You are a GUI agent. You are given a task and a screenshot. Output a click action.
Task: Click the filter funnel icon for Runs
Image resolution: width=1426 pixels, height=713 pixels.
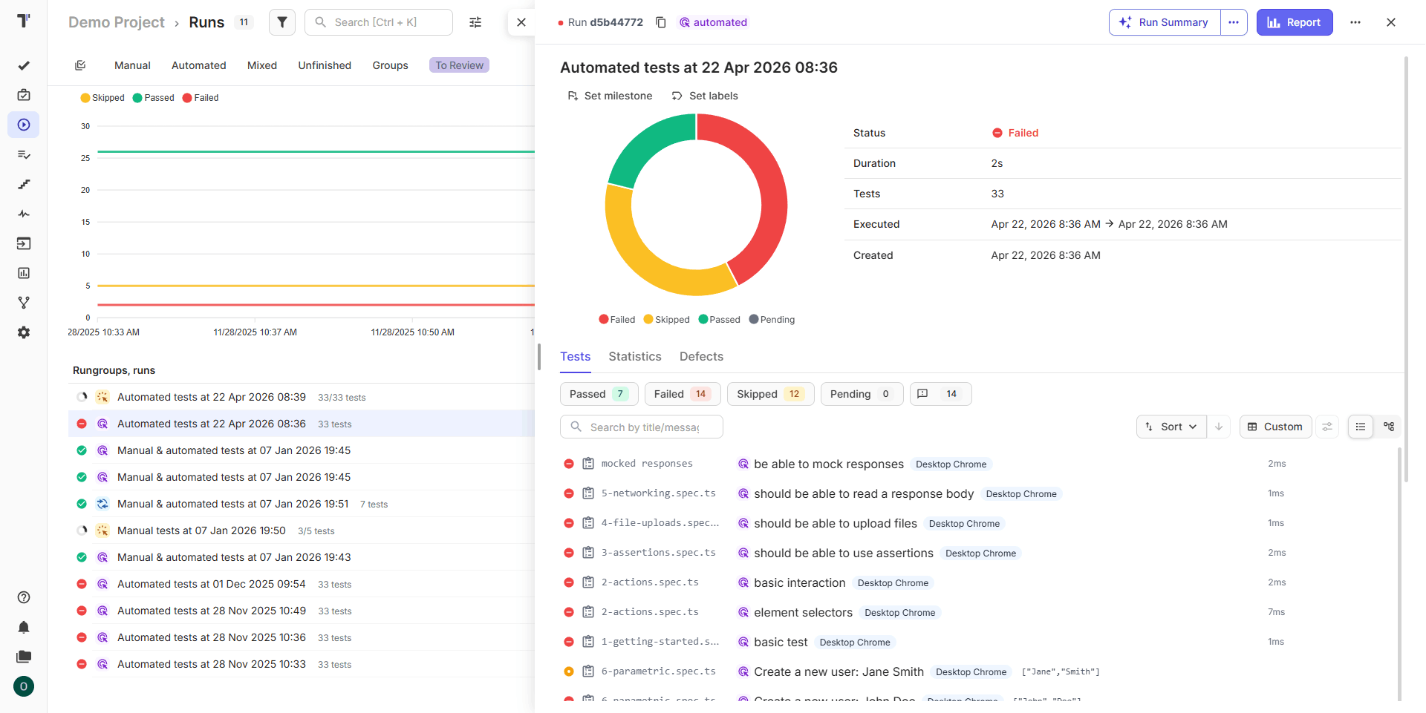point(282,22)
